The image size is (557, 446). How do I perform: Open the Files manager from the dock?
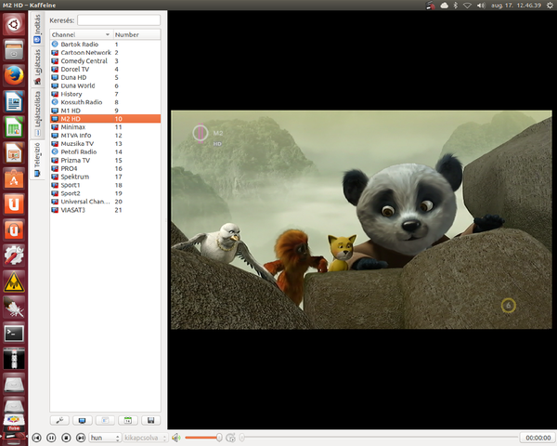click(x=14, y=50)
